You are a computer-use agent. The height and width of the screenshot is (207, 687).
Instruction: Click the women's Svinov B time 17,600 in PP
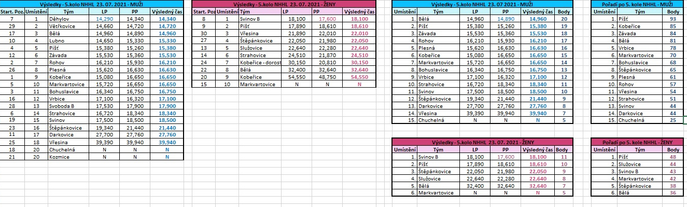click(x=328, y=18)
